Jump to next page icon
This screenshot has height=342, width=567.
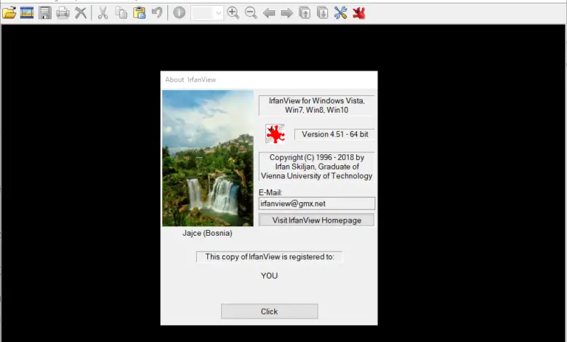point(323,13)
